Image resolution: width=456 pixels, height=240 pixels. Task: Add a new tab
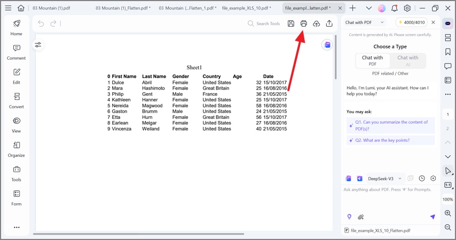click(352, 8)
